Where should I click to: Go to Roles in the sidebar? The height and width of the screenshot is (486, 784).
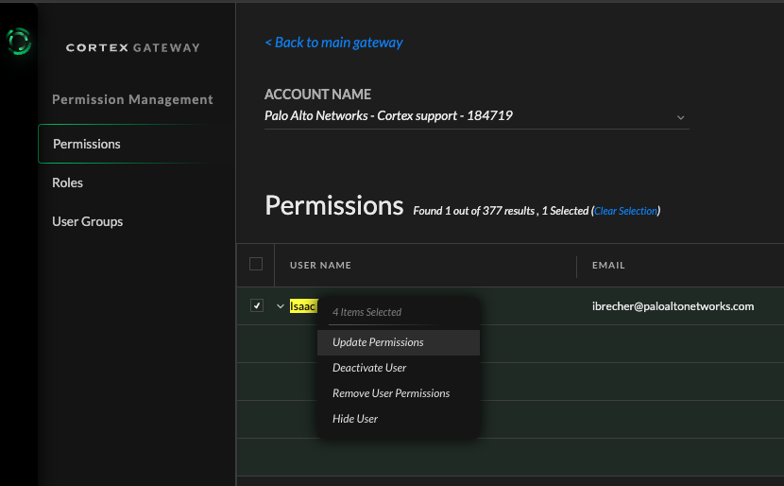68,182
